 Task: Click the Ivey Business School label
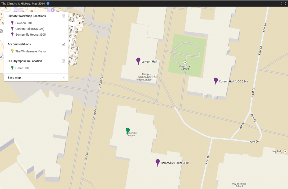click(239, 185)
